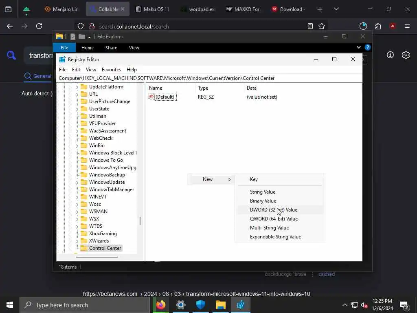417x313 pixels.
Task: Click Registry Editor taskbar icon
Action: 240,305
